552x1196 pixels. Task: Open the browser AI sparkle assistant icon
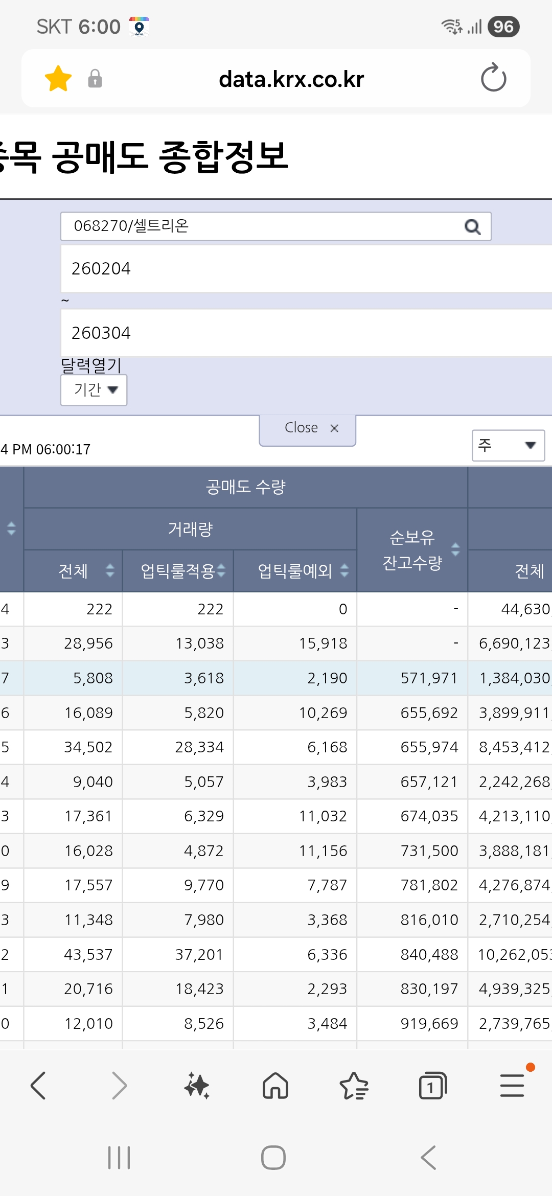pos(197,1086)
